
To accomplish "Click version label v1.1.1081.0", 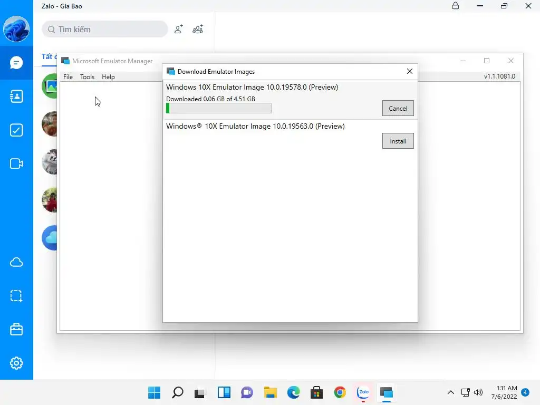I will [x=499, y=76].
